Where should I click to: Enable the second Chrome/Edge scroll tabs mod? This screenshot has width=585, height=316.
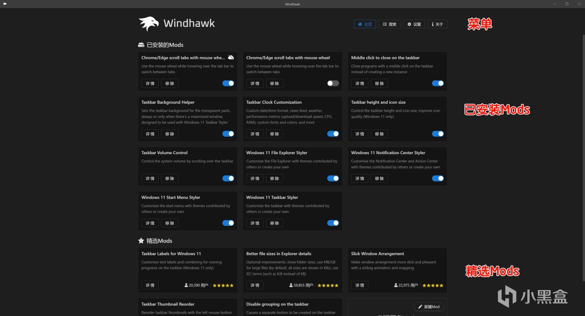(333, 83)
